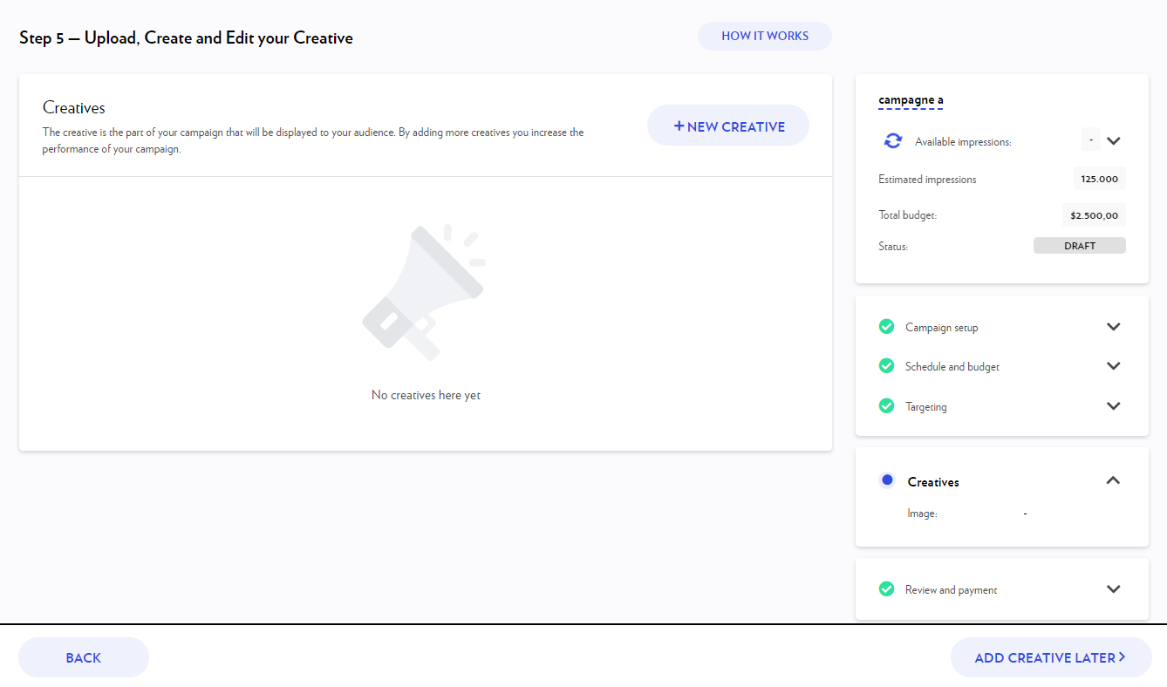
Task: Click the green checkmark beside Schedule and budget
Action: tap(886, 365)
